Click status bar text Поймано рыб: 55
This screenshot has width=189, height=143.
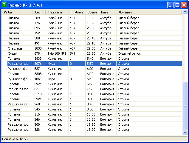(15, 139)
